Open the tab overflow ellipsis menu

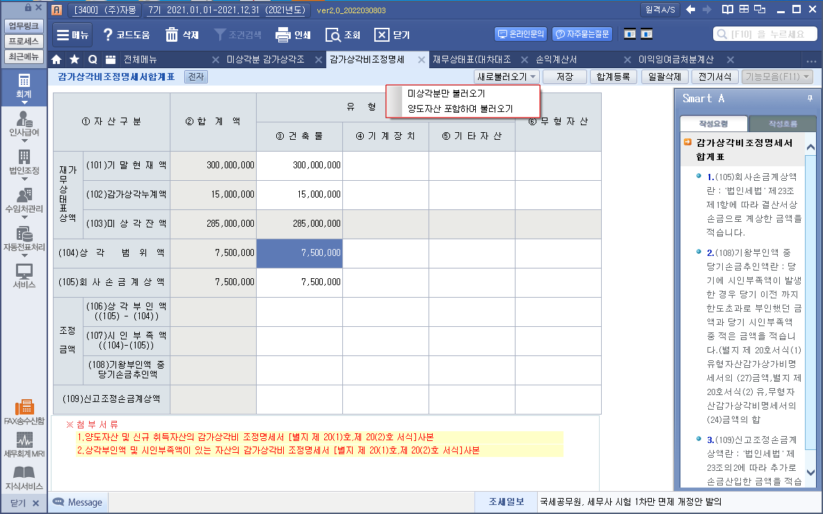811,61
